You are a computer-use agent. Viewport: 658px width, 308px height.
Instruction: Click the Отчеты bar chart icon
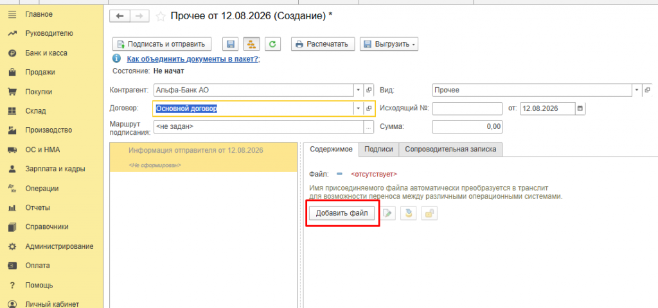coord(12,208)
